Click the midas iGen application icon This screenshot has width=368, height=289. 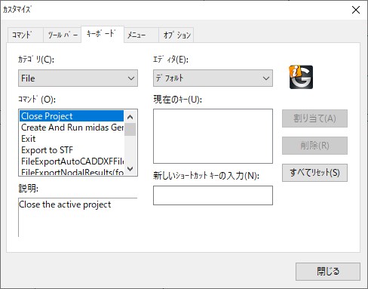(x=301, y=77)
